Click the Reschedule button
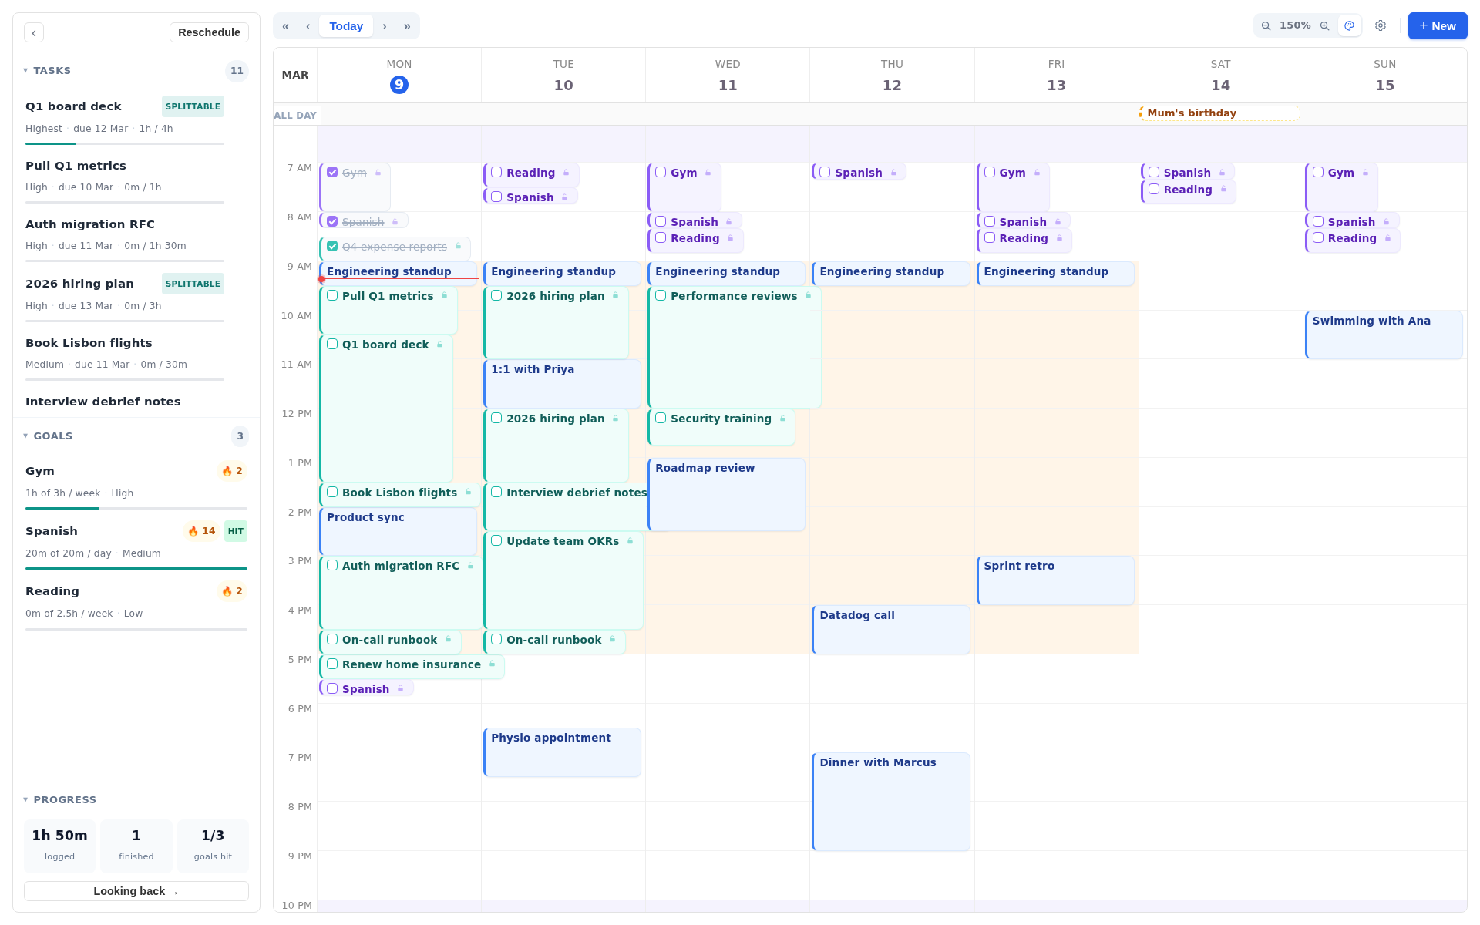This screenshot has width=1480, height=925. [209, 32]
